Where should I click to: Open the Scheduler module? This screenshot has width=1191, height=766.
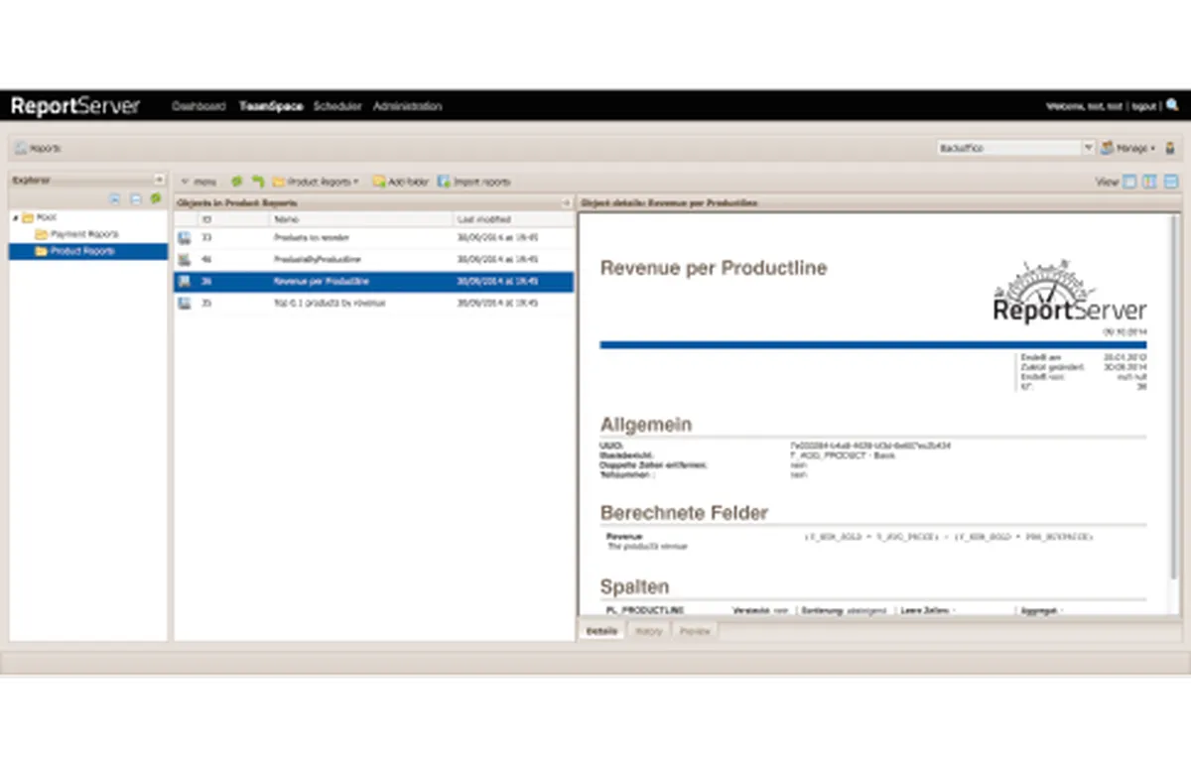pyautogui.click(x=337, y=106)
